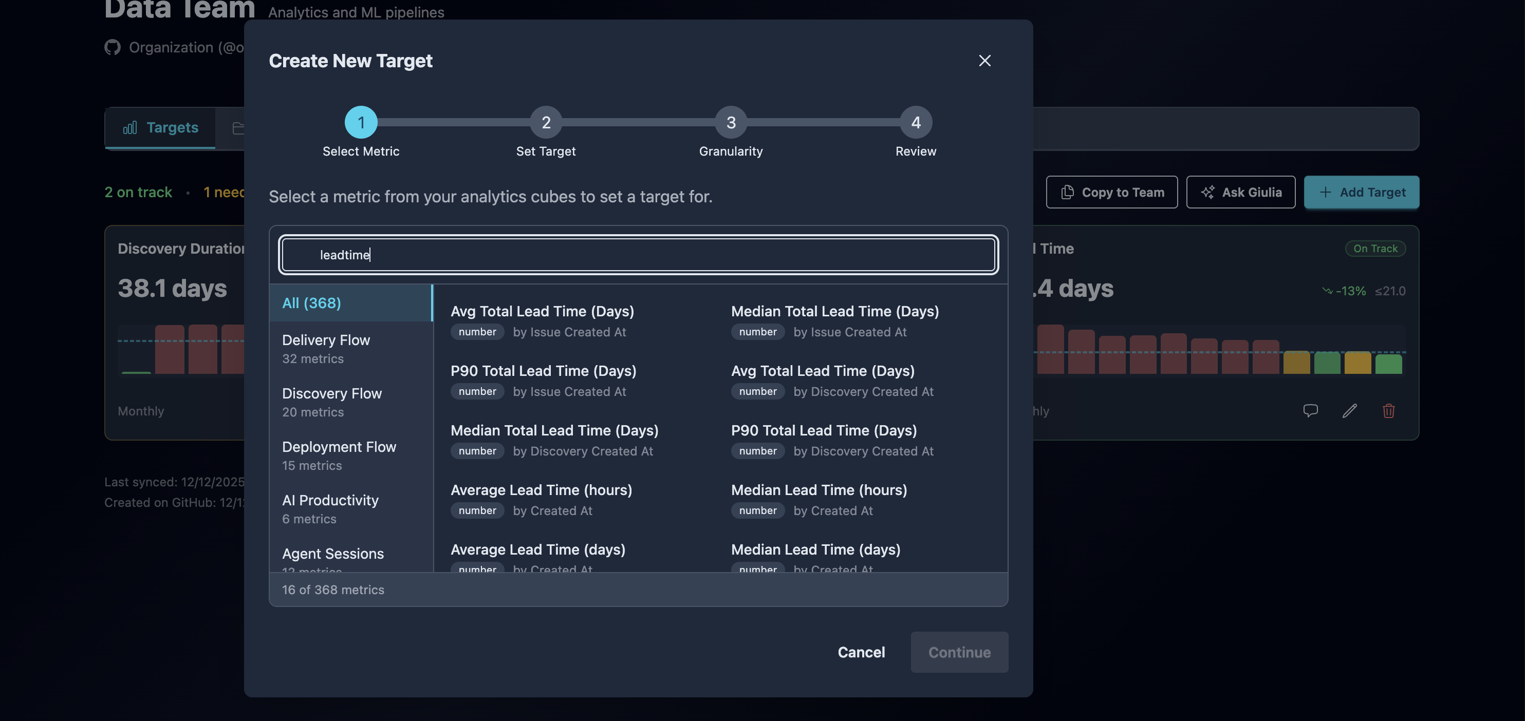Select the AI Productivity category

(x=330, y=509)
